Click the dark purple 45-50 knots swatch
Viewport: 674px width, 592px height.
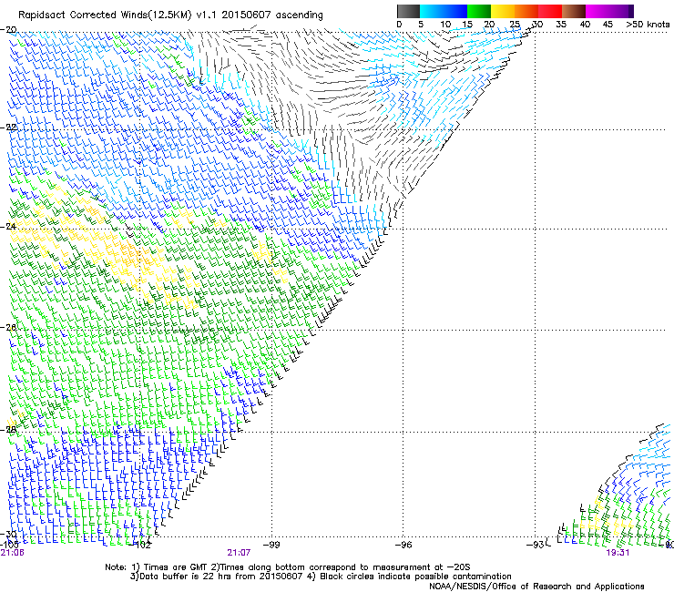621,11
